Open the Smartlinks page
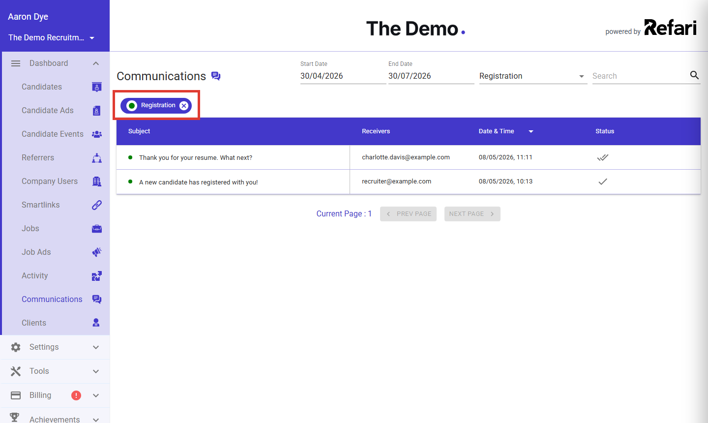 pyautogui.click(x=41, y=205)
